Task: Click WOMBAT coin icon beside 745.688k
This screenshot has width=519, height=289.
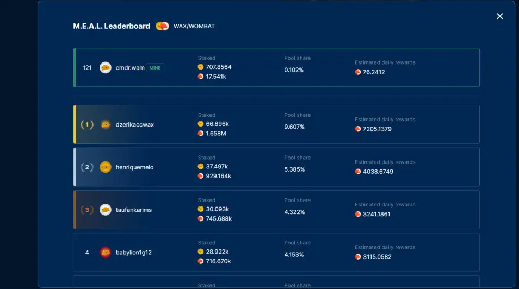Action: tap(201, 218)
